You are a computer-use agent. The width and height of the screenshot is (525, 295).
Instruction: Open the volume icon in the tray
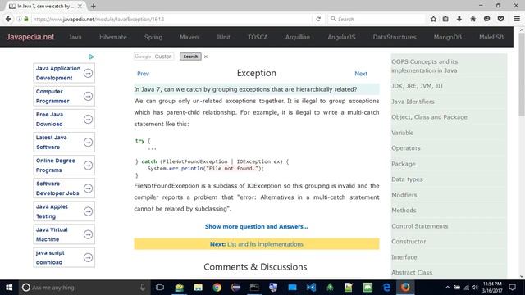pyautogui.click(x=475, y=288)
